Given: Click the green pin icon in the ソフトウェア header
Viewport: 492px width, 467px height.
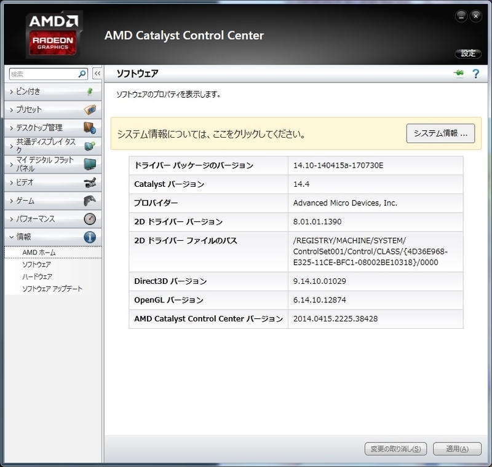Looking at the screenshot, I should 459,73.
